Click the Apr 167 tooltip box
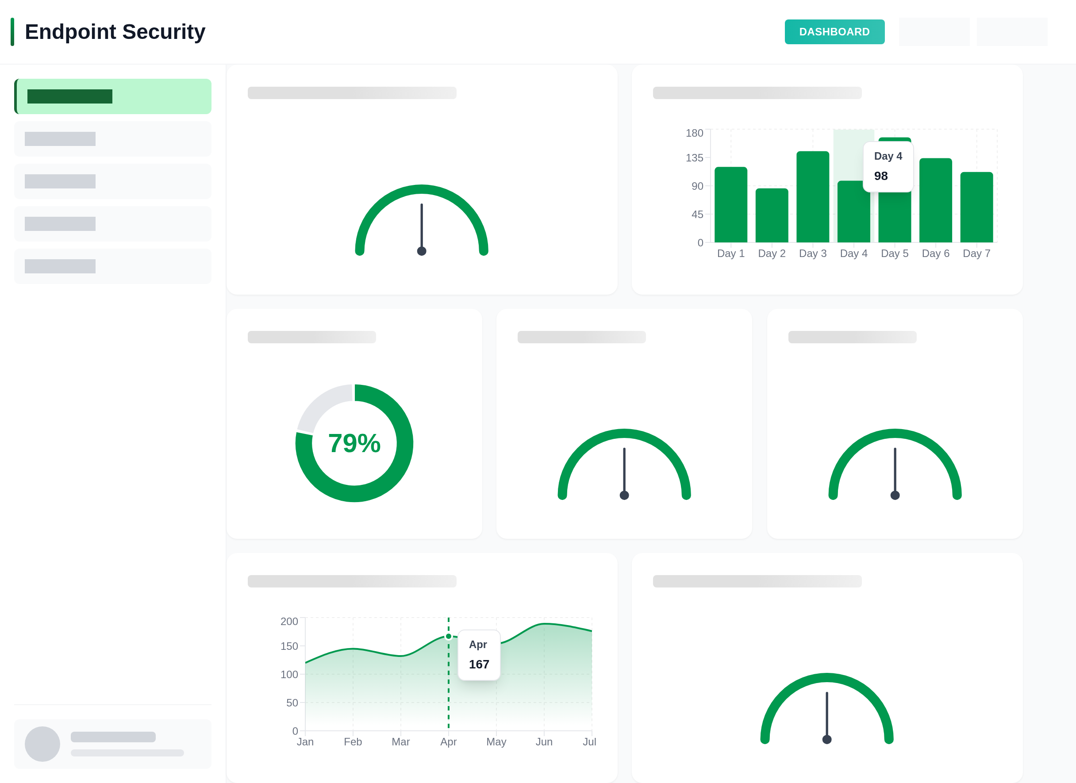Image resolution: width=1076 pixels, height=783 pixels. (x=479, y=655)
